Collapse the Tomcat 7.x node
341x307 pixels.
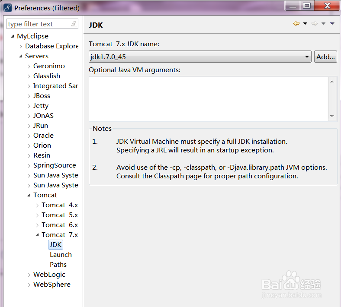click(37, 235)
